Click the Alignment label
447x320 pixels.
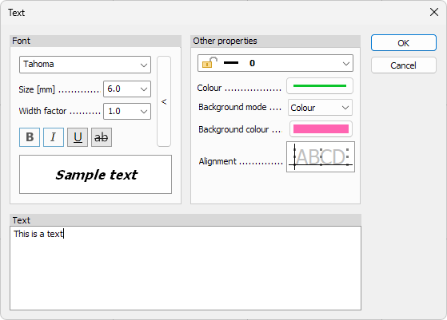pyautogui.click(x=218, y=161)
